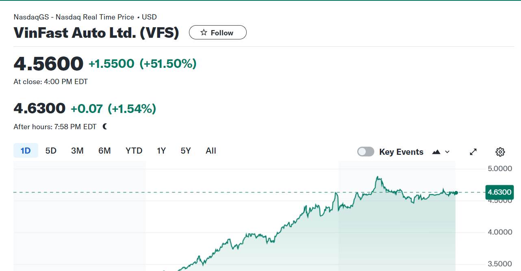
Task: Open chart settings gear
Action: point(500,152)
